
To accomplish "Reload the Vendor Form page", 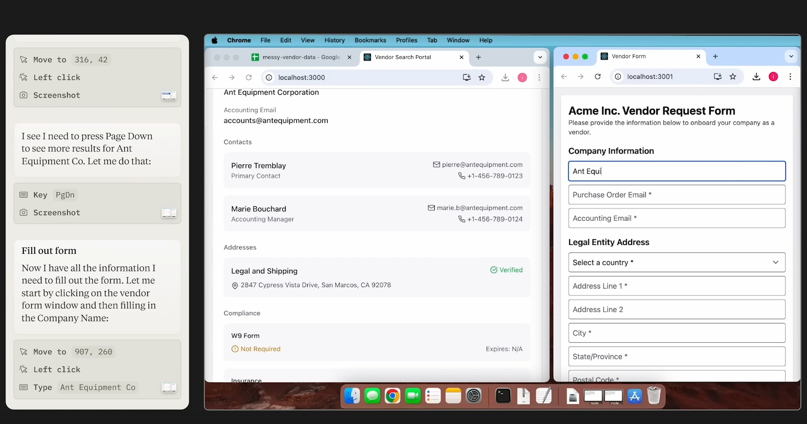I will (x=598, y=76).
